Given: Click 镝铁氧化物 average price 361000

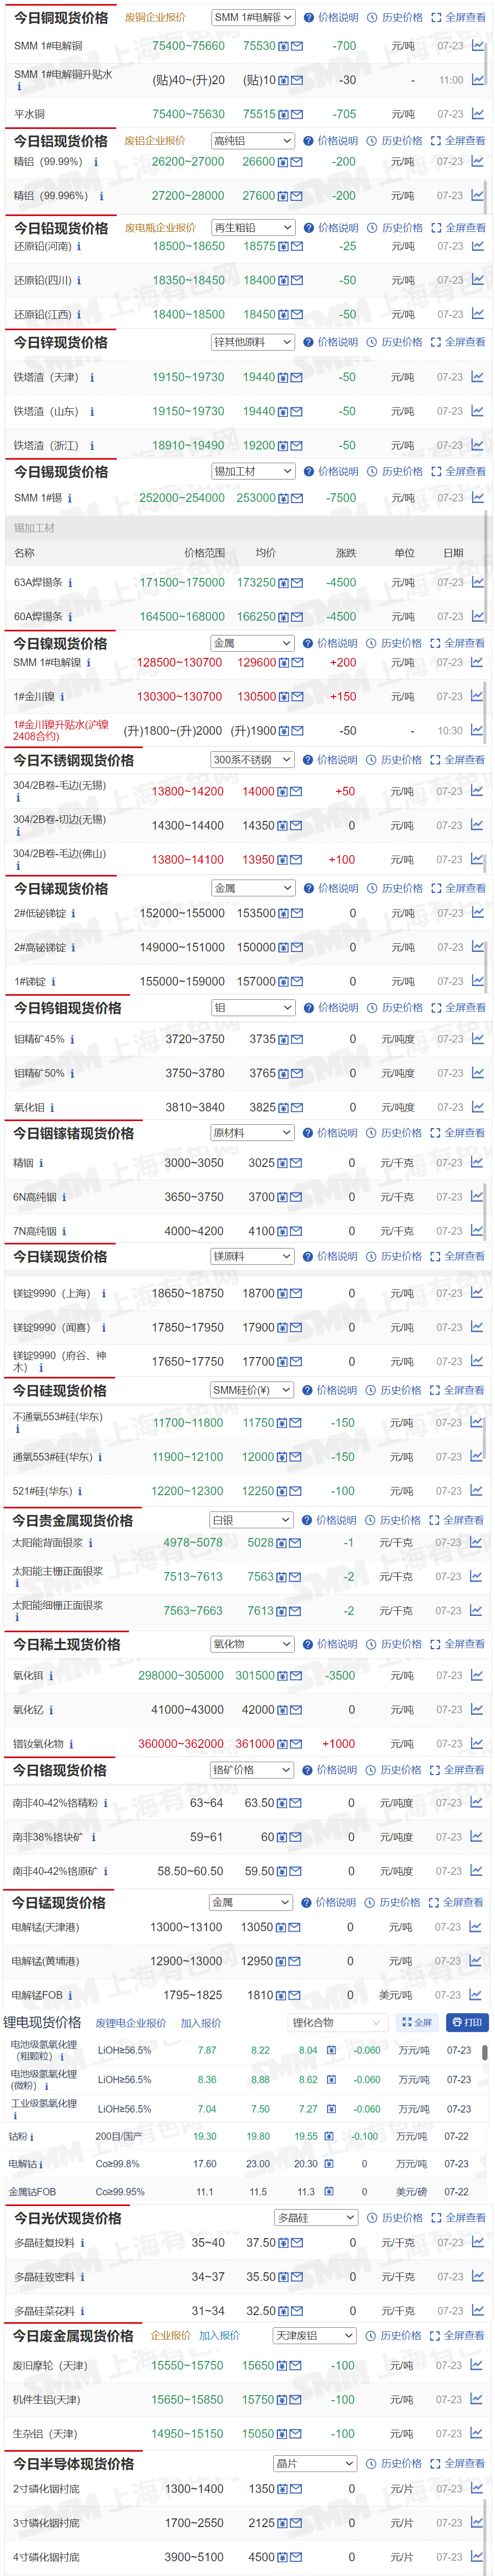Looking at the screenshot, I should (255, 1744).
